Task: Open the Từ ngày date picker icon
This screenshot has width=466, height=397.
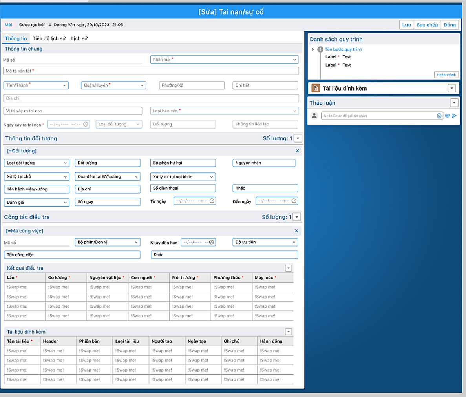Action: pyautogui.click(x=212, y=201)
